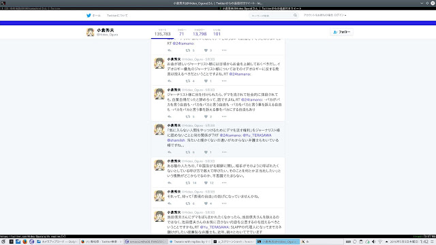436x245 pixels.
Task: Open the 小倉秀夫 profile name in header
Action: [x=106, y=30]
